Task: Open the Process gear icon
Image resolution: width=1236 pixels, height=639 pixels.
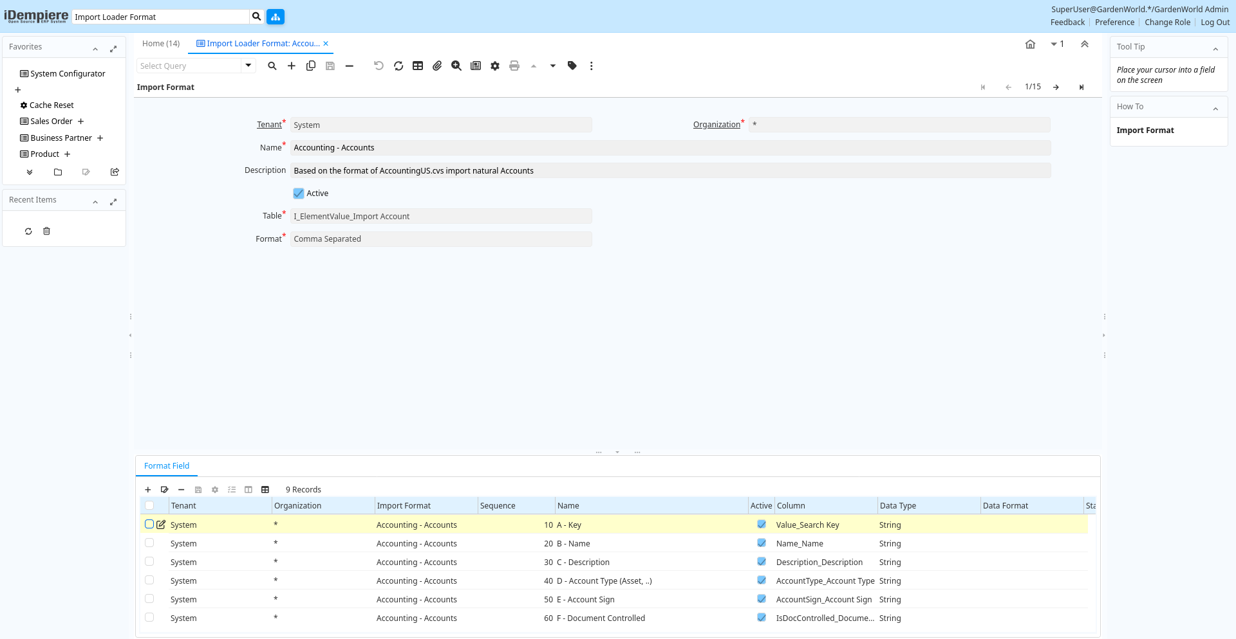Action: pos(495,66)
